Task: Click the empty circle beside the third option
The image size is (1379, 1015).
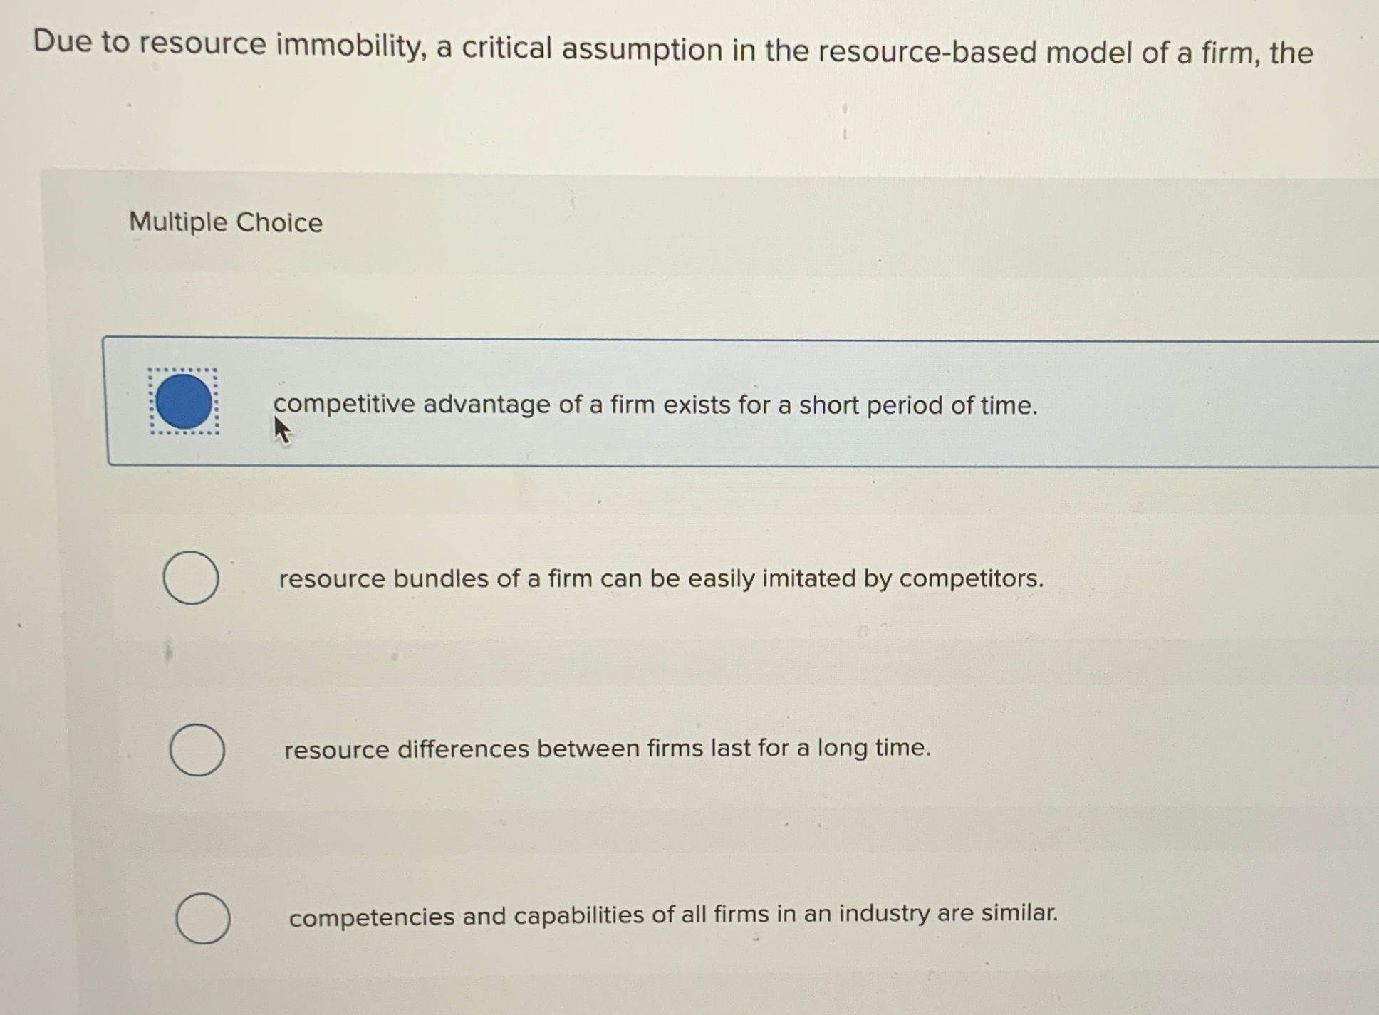Action: click(197, 749)
